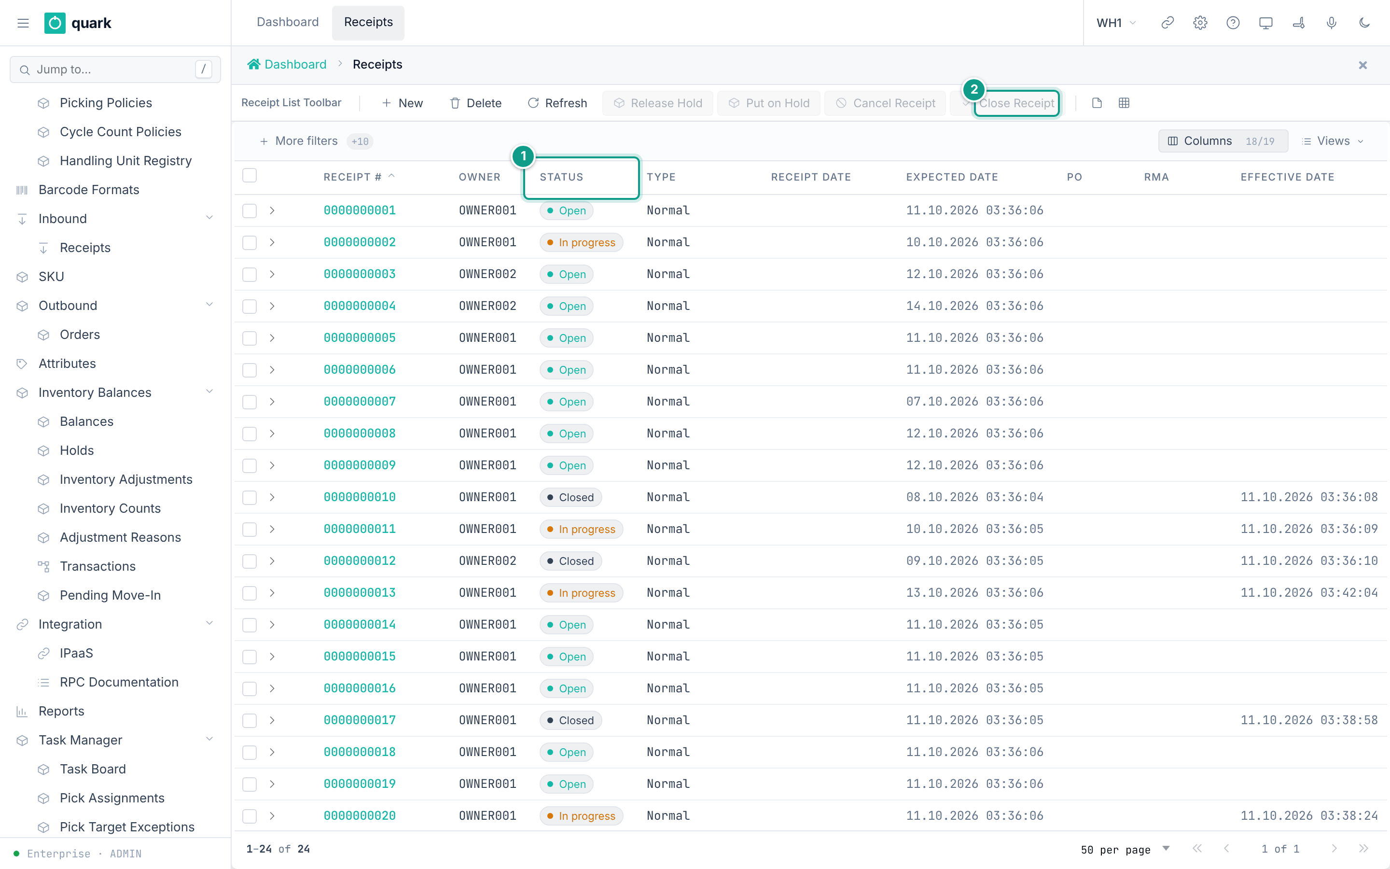This screenshot has height=869, width=1390.
Task: Open help with the question mark icon
Action: [1233, 23]
